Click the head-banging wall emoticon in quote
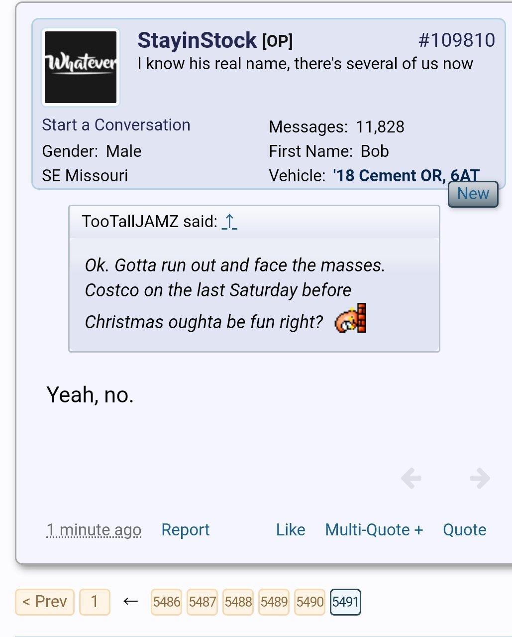 pyautogui.click(x=351, y=318)
